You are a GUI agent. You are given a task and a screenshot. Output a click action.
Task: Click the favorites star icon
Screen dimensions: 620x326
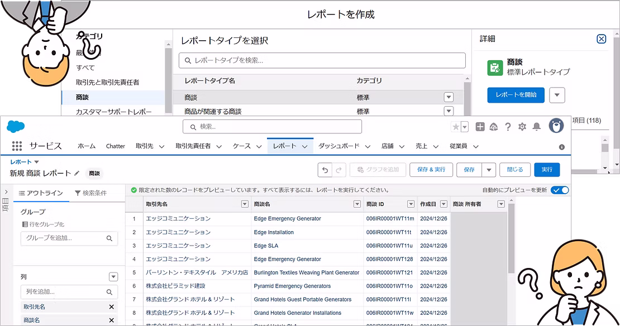pyautogui.click(x=456, y=127)
